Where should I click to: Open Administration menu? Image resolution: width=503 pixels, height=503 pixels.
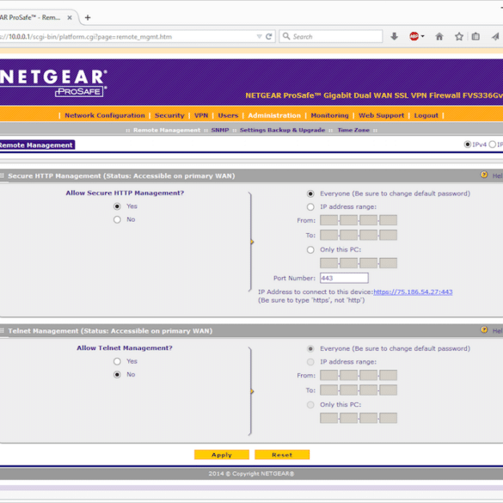point(274,115)
